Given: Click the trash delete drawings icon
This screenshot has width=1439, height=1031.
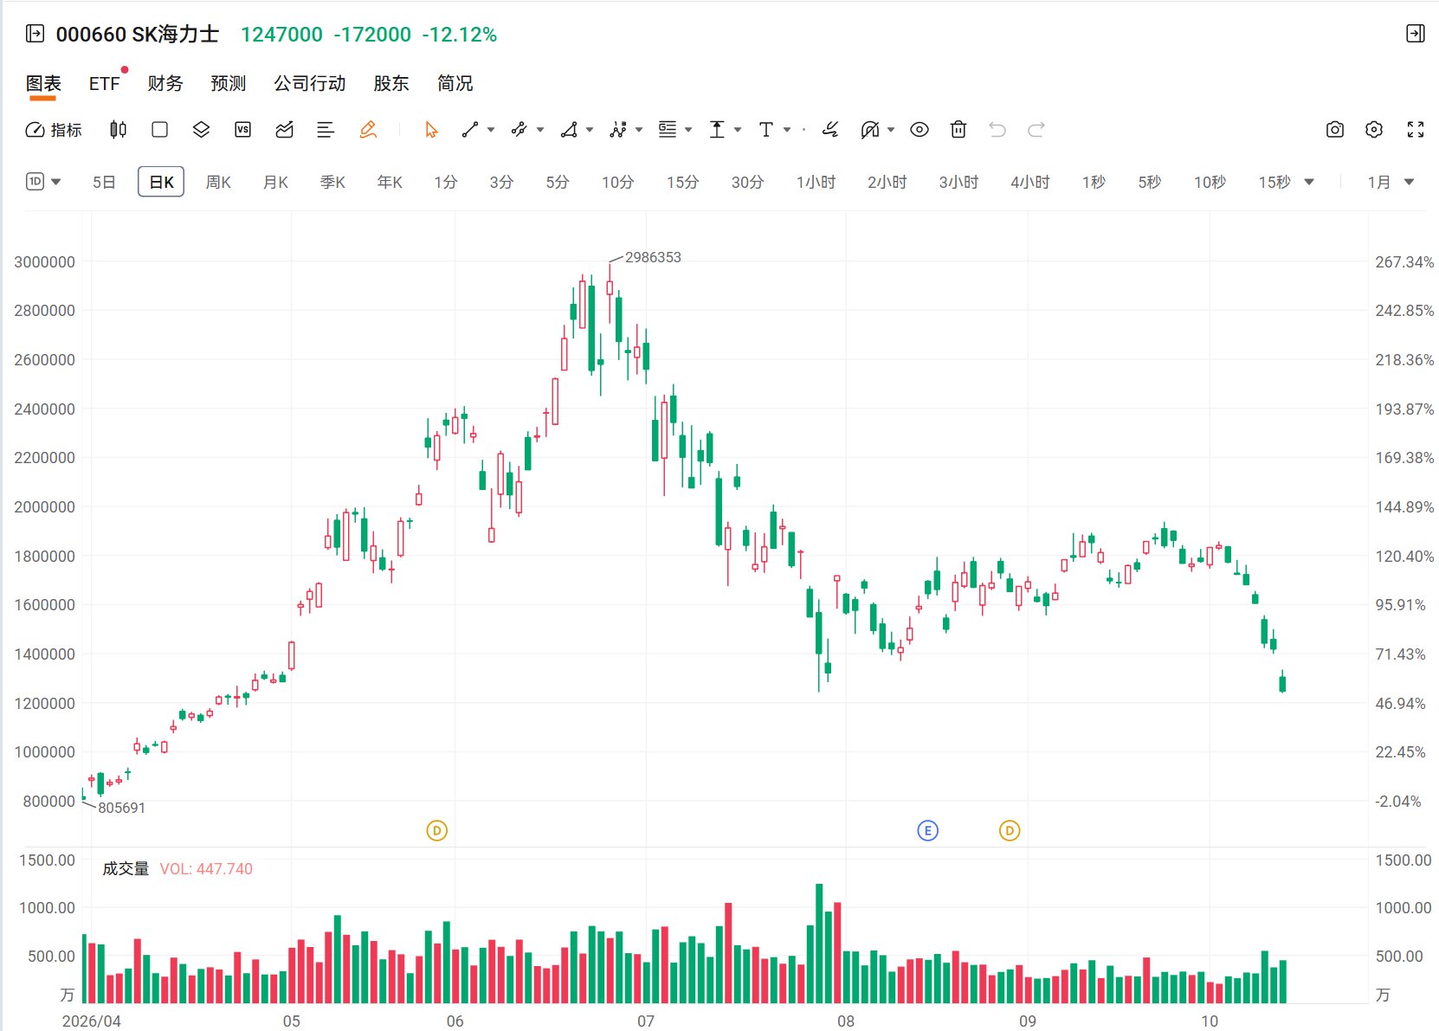Looking at the screenshot, I should 958,130.
